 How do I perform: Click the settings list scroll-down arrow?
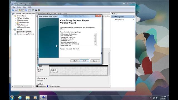(x=95, y=45)
